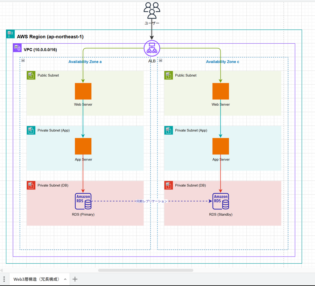
Task: Click the AWS Region flag icon
Action: (10, 34)
